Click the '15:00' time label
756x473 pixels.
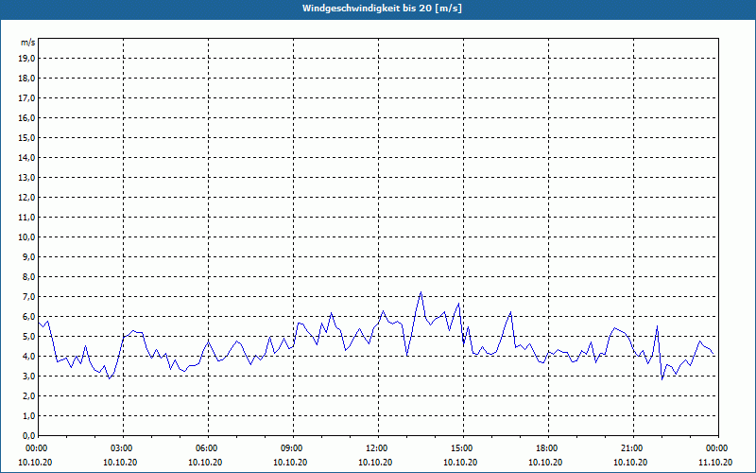pos(463,448)
